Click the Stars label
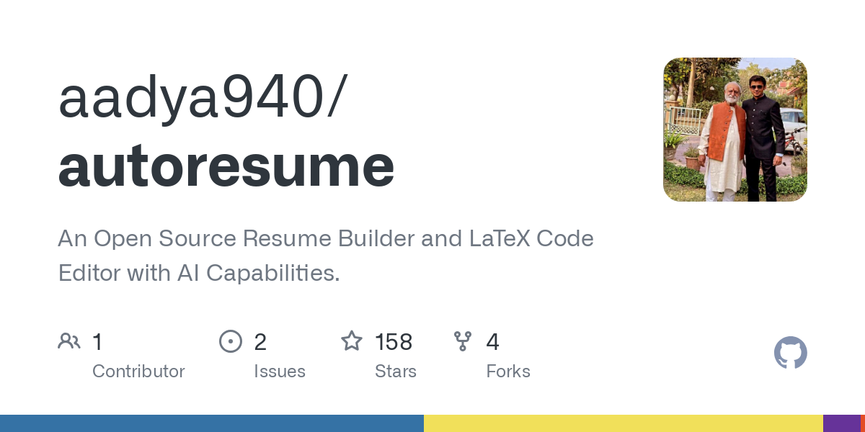Viewport: 865px width, 432px height. coord(396,372)
